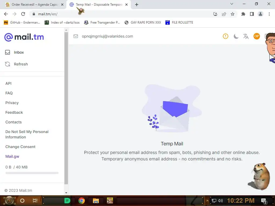Go forward in Chrome
The height and width of the screenshot is (206, 275).
click(x=15, y=14)
